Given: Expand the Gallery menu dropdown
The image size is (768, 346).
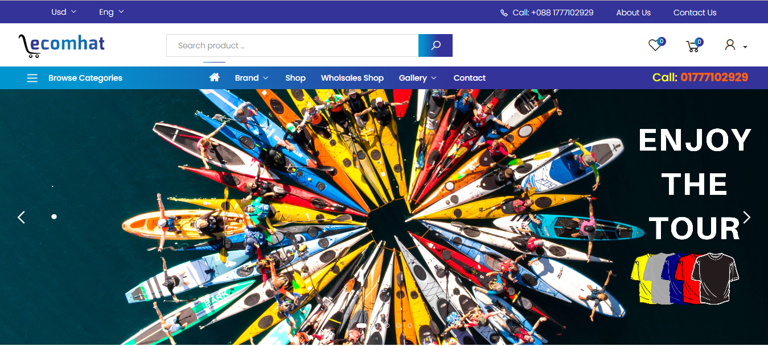Looking at the screenshot, I should click(x=417, y=78).
